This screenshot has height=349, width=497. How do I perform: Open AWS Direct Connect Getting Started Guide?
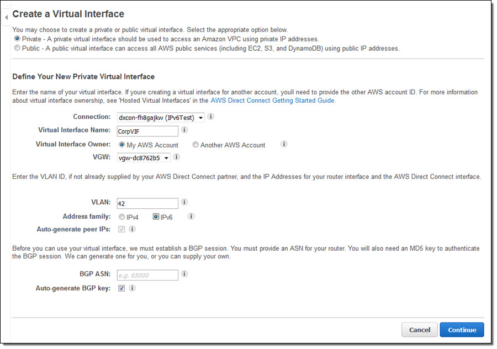[x=273, y=101]
